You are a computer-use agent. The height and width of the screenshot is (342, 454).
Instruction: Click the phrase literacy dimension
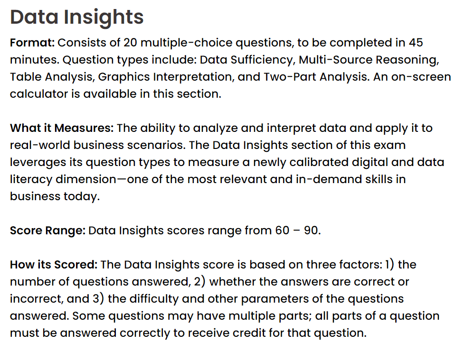(x=63, y=179)
